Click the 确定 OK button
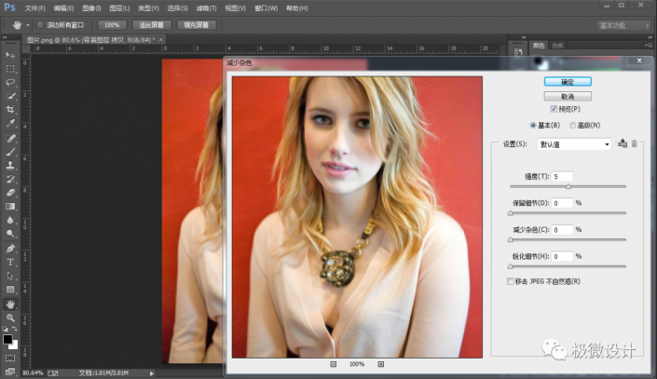Image resolution: width=657 pixels, height=379 pixels. click(567, 82)
